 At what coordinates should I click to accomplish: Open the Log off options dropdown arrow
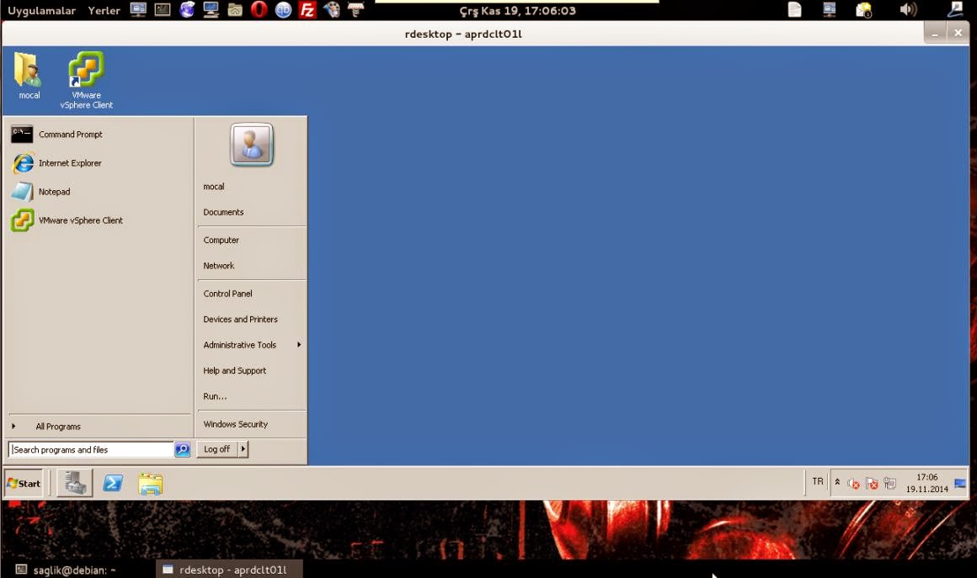(x=242, y=448)
